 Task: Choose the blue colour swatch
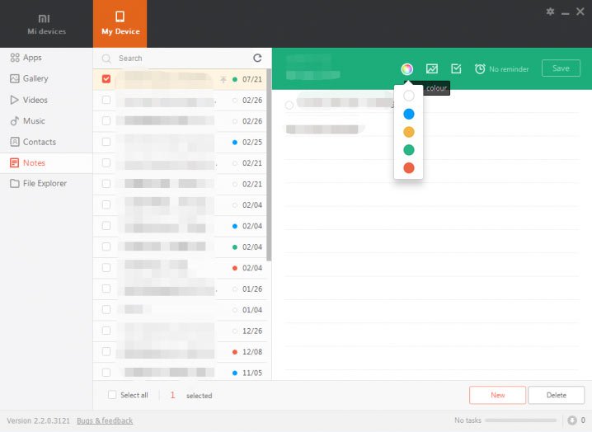[x=408, y=114]
